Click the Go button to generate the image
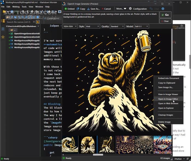Screen dimensions: 191x161 165,15
